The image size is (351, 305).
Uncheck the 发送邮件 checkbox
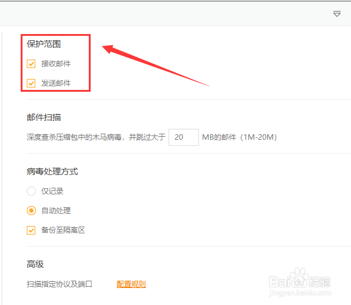tap(31, 83)
